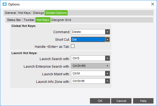Open the Designer Grid sub-tab
Image resolution: width=157 pixels, height=106 pixels.
click(x=61, y=20)
